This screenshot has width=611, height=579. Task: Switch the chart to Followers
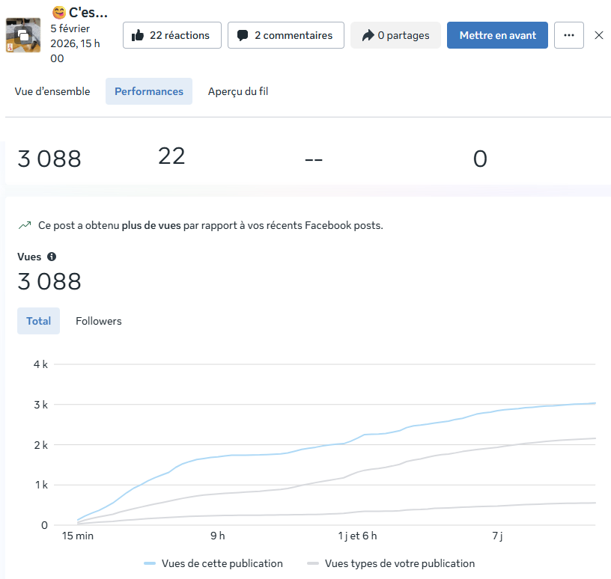[98, 321]
